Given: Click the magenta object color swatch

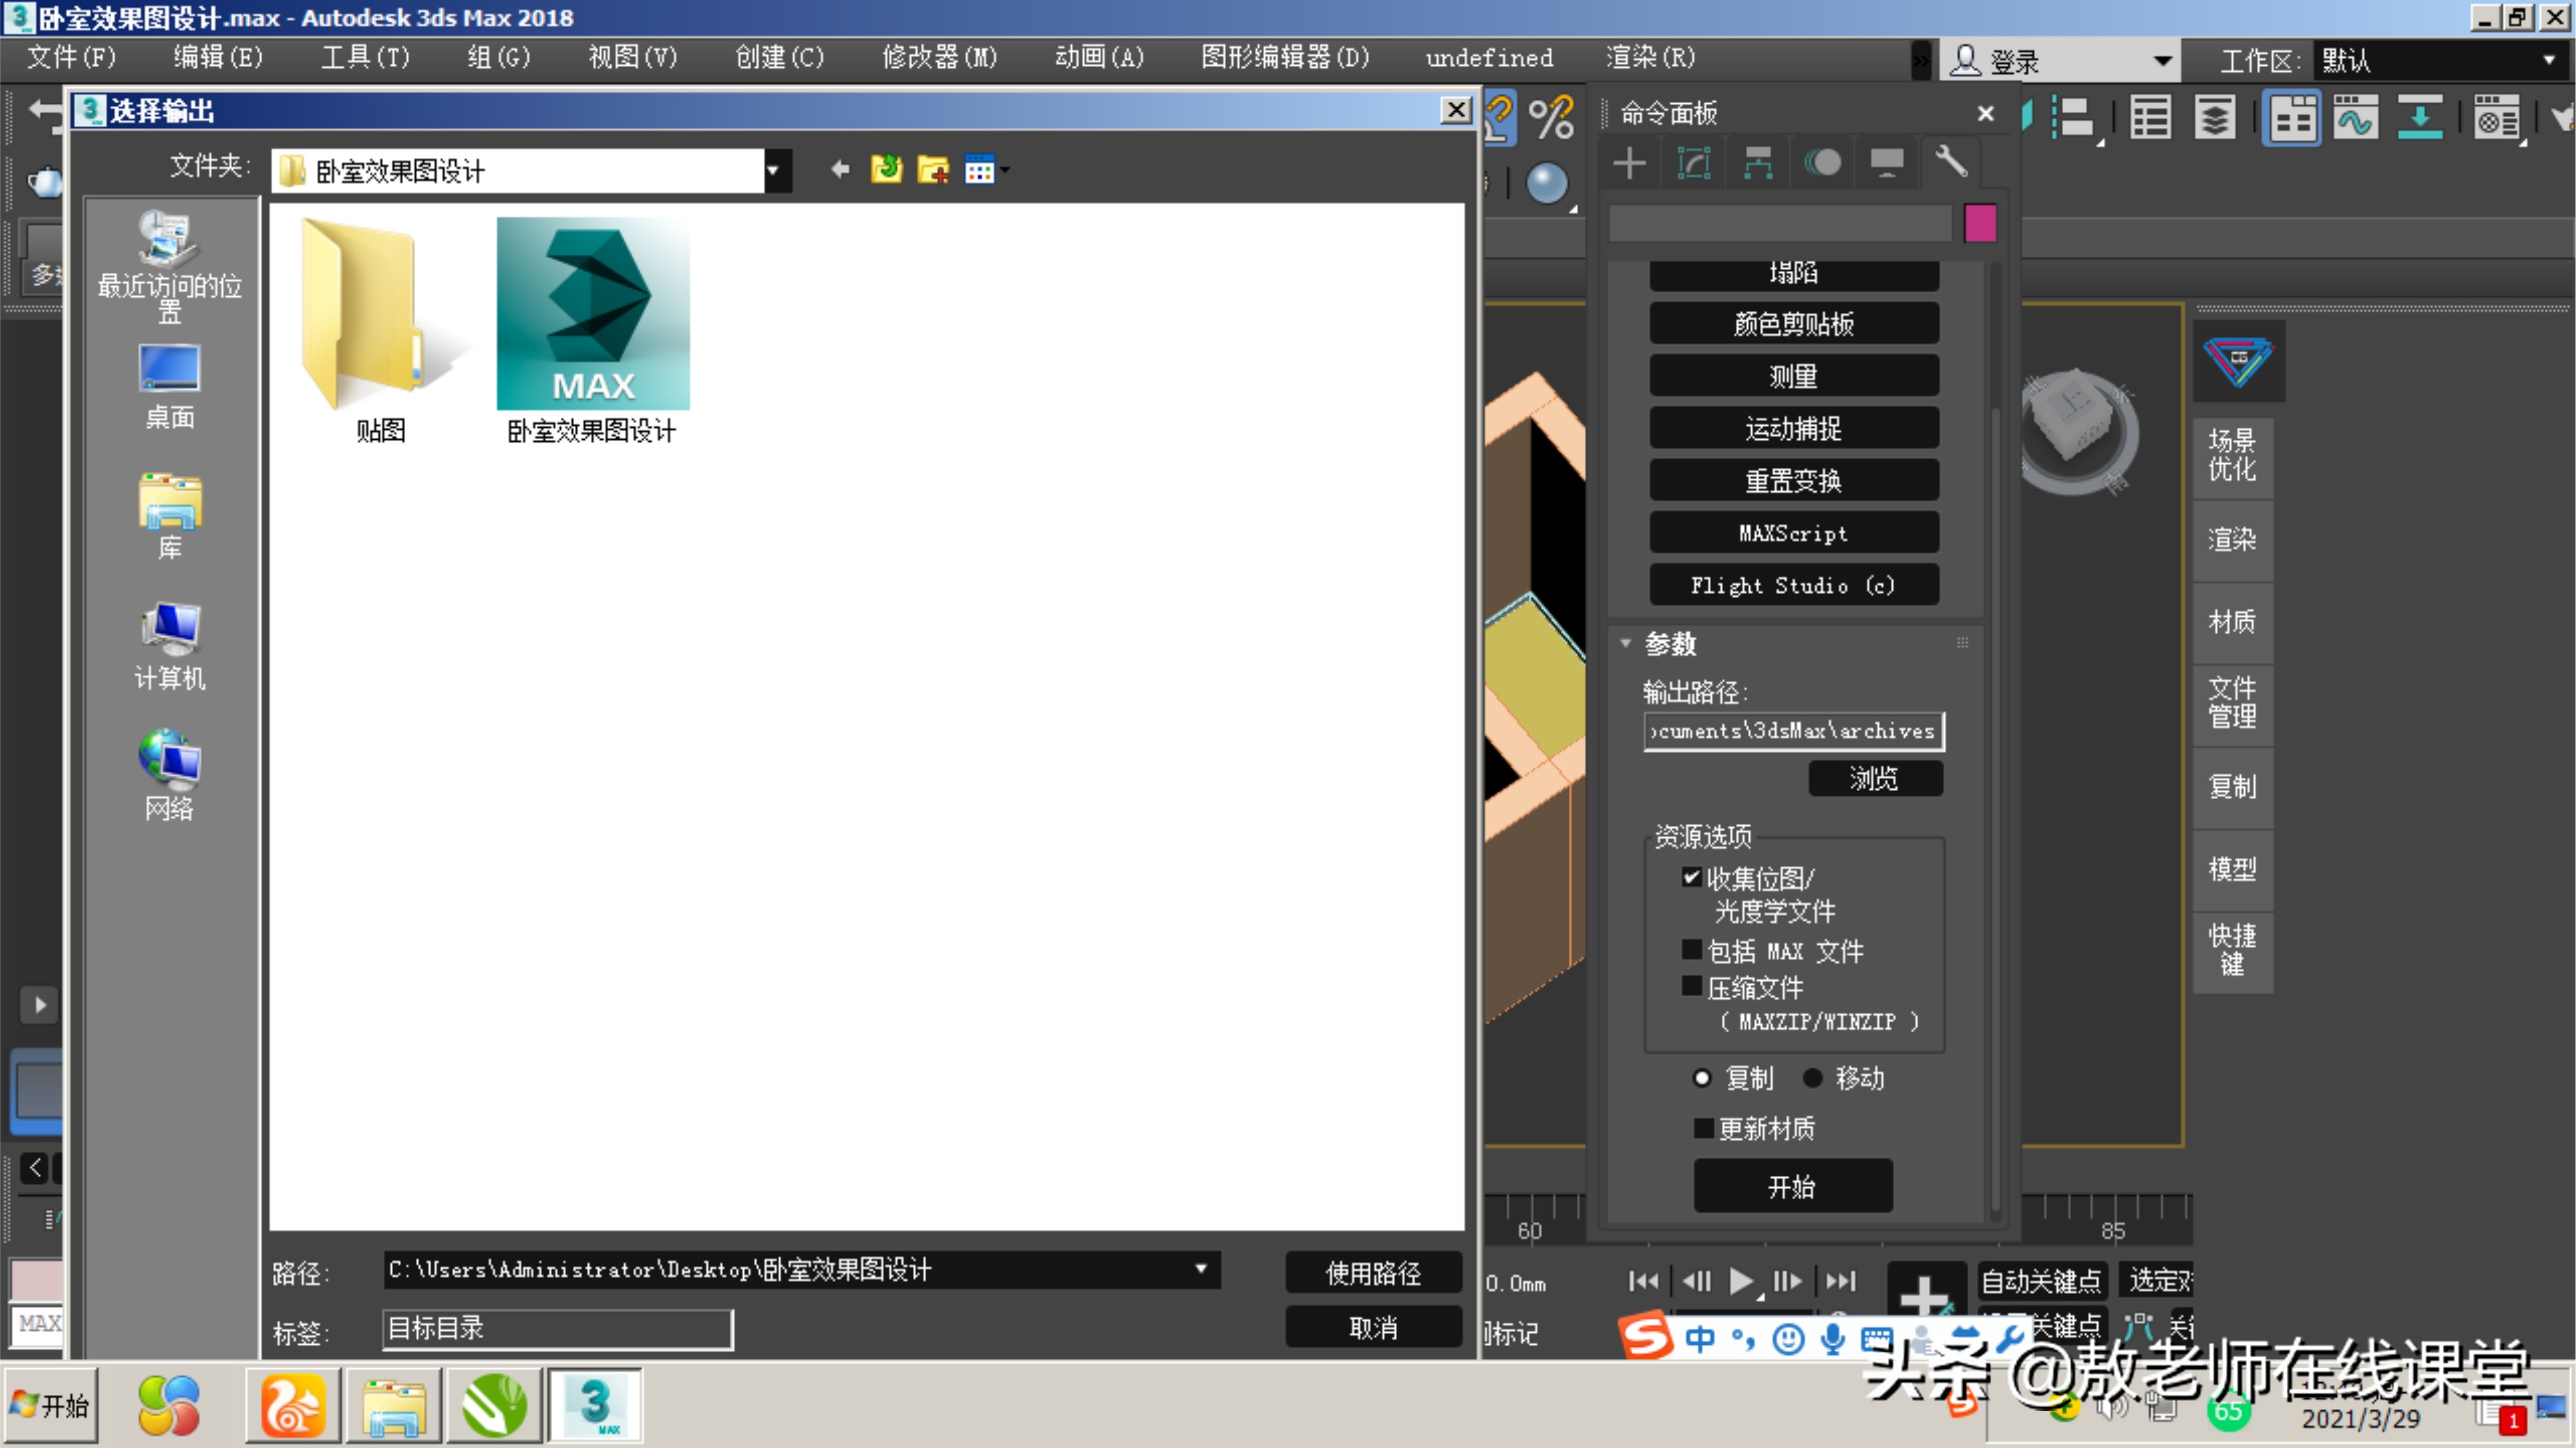Looking at the screenshot, I should tap(1980, 223).
